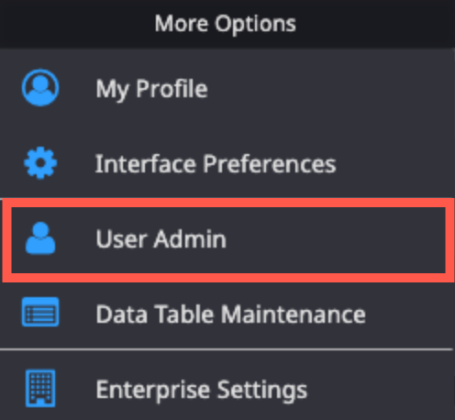The image size is (455, 420).
Task: Click the "Data Table Maintenance" text label
Action: point(231,314)
